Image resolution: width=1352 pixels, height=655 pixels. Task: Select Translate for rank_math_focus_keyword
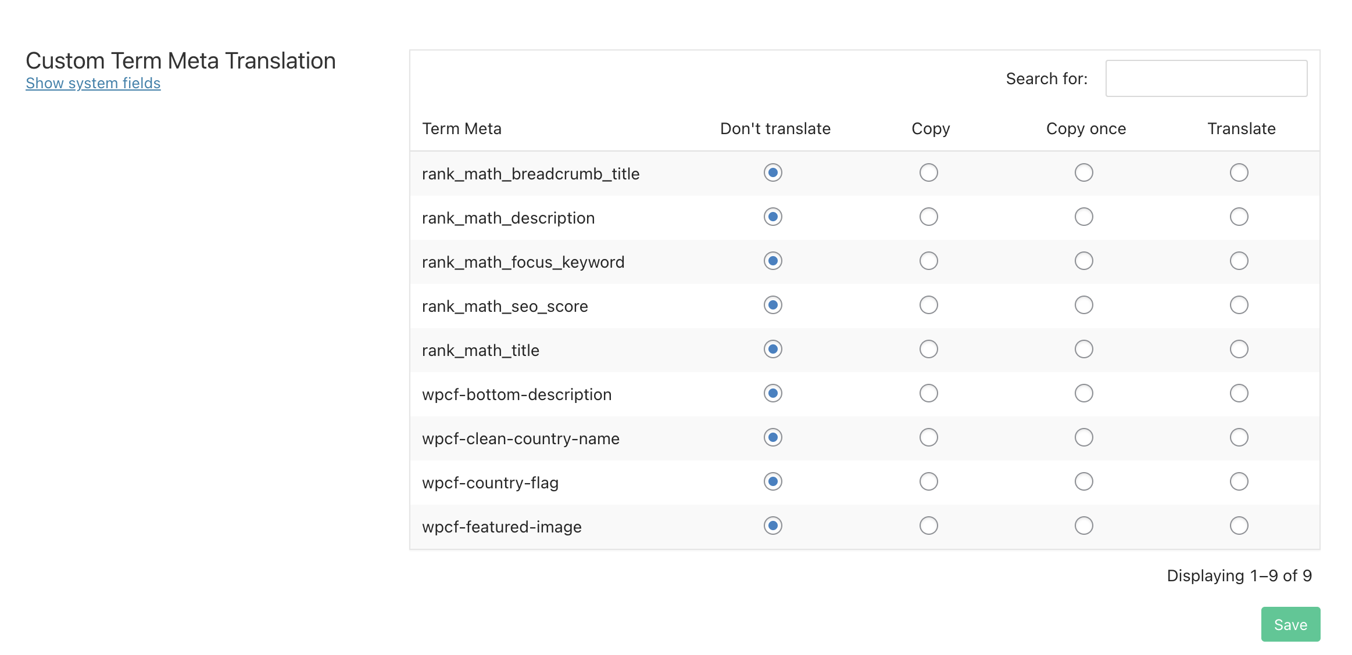1239,261
